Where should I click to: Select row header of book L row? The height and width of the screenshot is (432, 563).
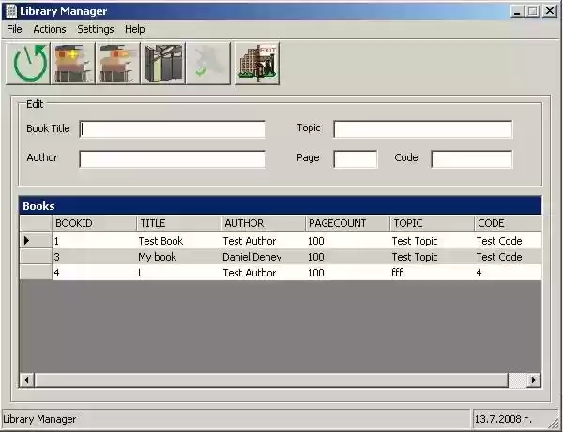36,273
